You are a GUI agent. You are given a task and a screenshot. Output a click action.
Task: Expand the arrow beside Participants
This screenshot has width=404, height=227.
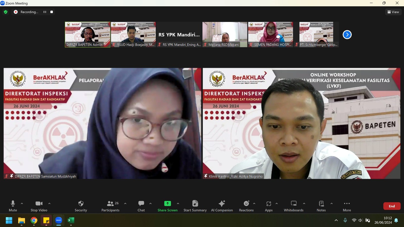[125, 204]
